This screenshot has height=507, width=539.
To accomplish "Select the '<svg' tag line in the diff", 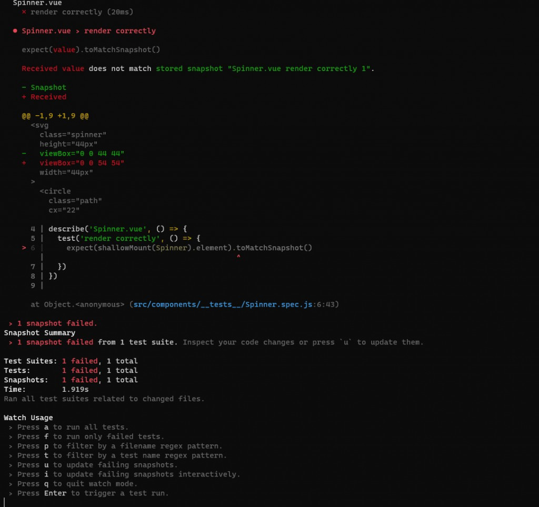I will 39,125.
